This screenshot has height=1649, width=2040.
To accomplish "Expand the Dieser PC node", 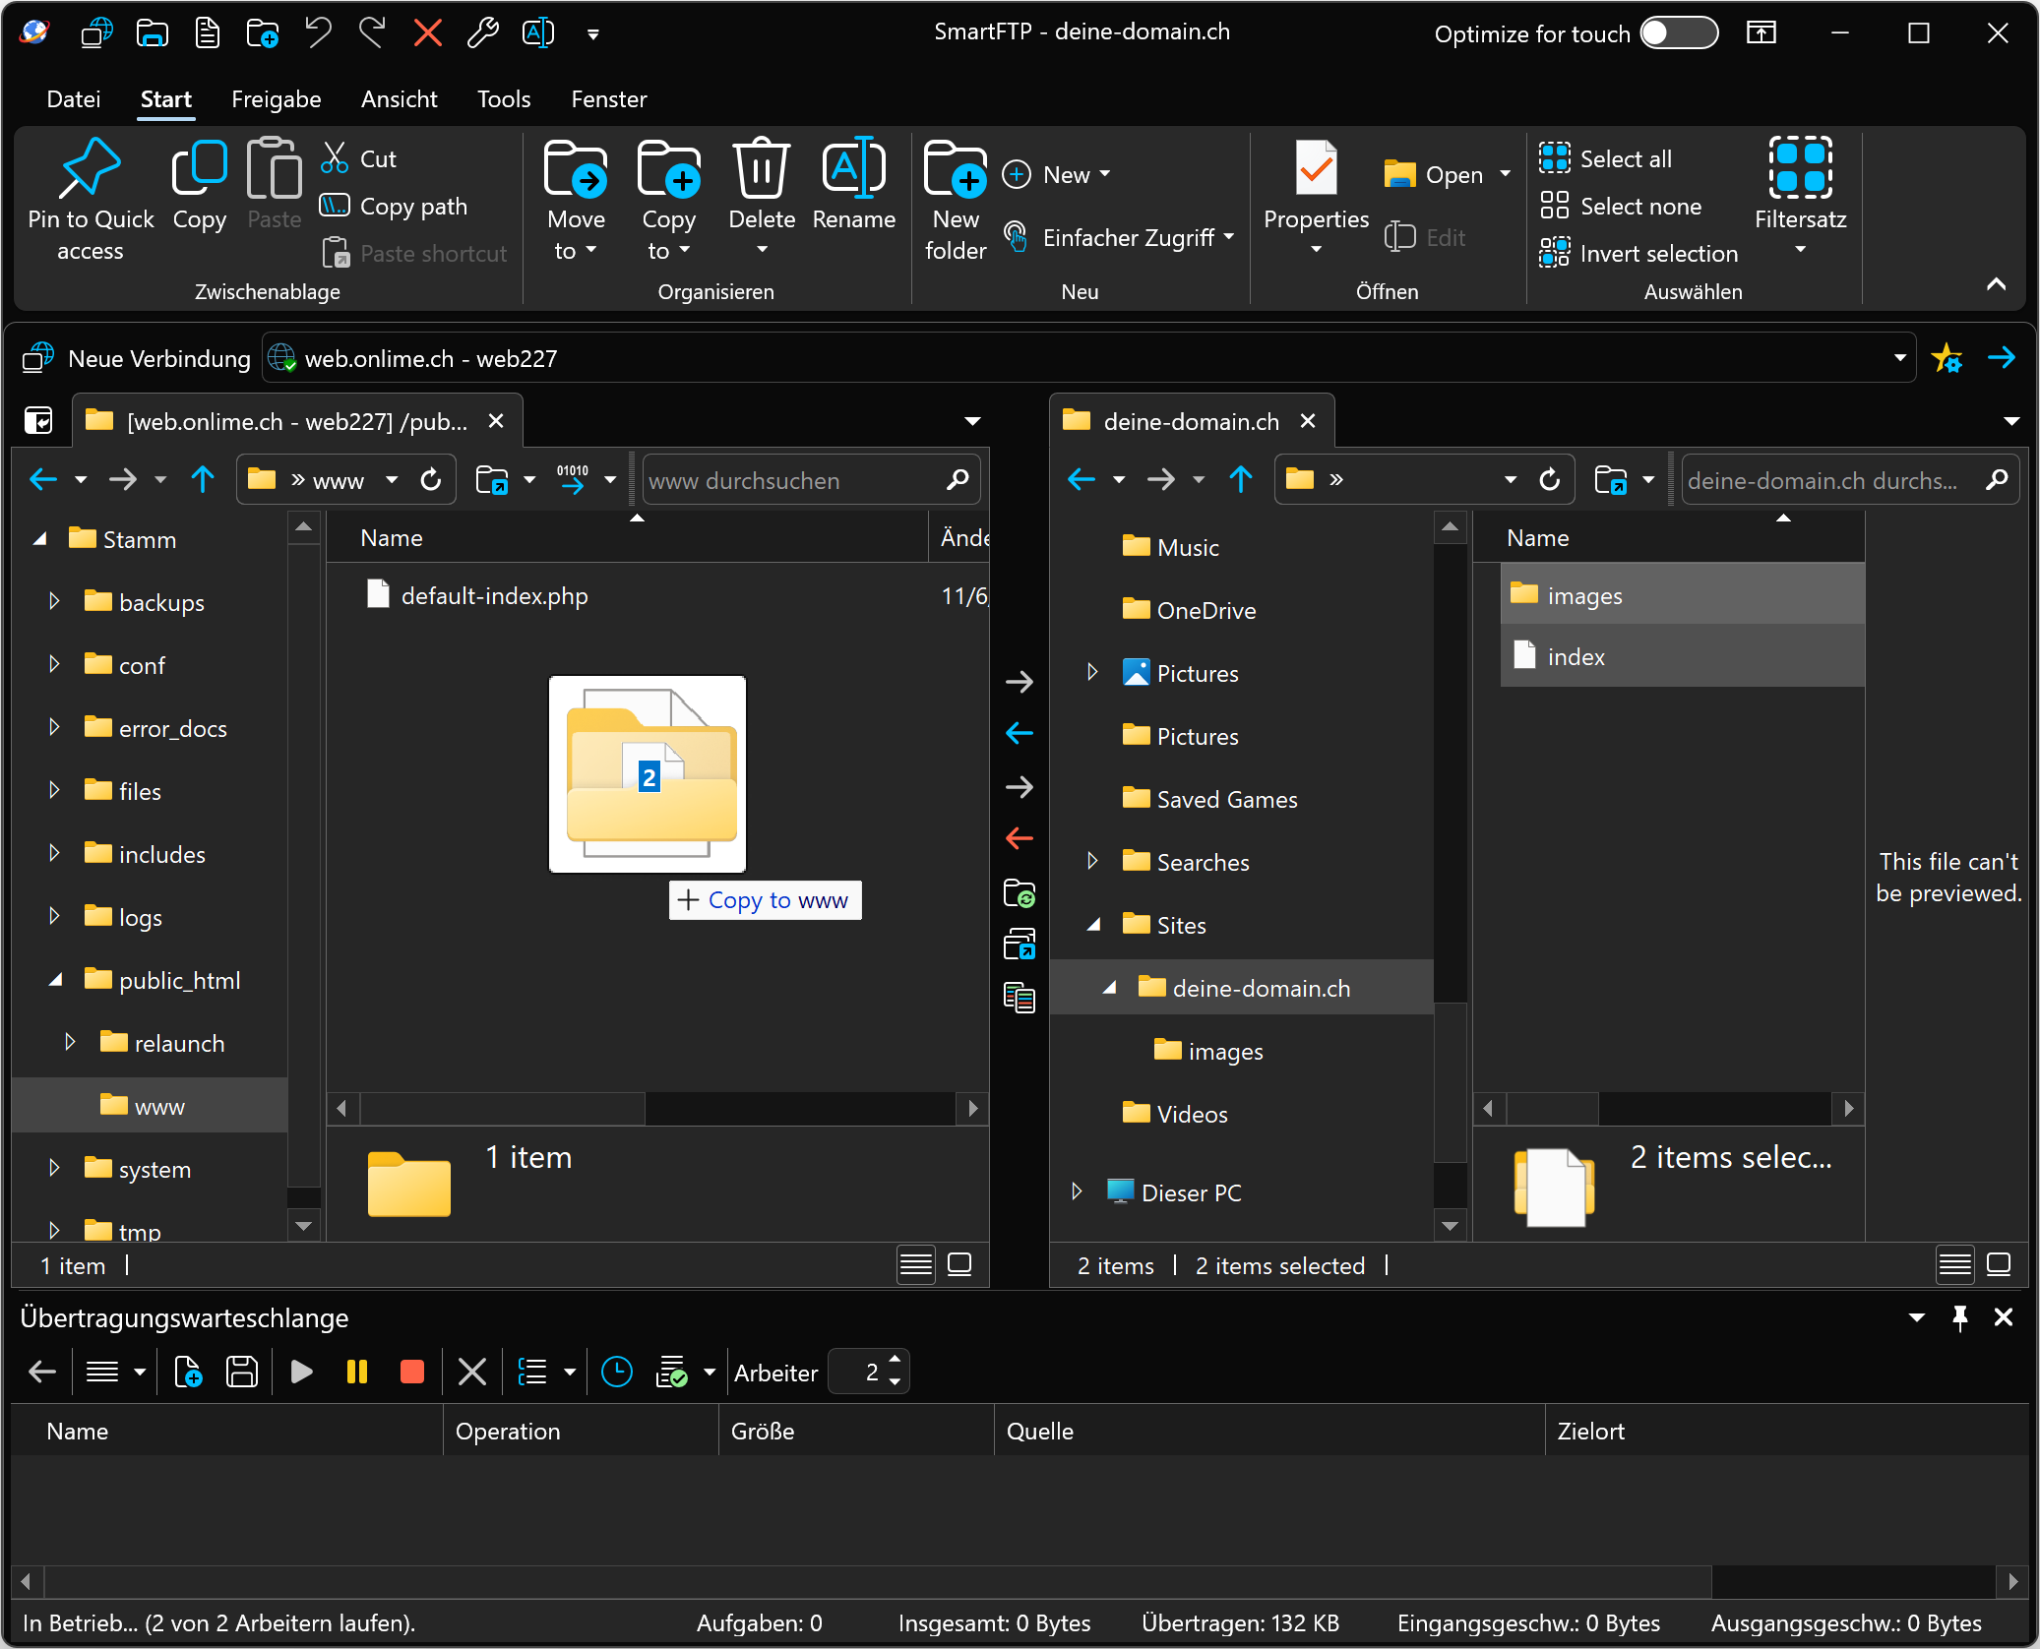I will tap(1077, 1191).
